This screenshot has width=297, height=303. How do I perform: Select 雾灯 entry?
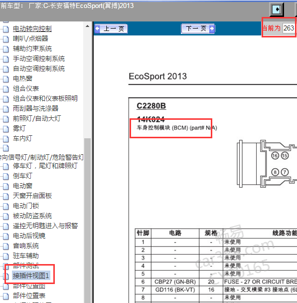[19, 128]
